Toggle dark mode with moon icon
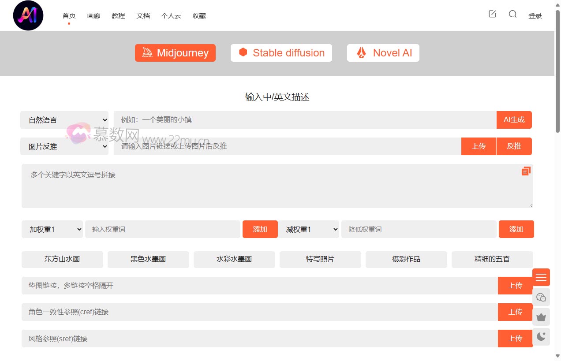The height and width of the screenshot is (361, 561). coord(541,337)
